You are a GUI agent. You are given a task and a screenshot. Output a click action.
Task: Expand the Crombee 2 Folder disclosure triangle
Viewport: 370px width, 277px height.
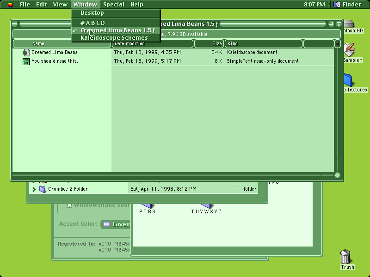click(x=34, y=189)
